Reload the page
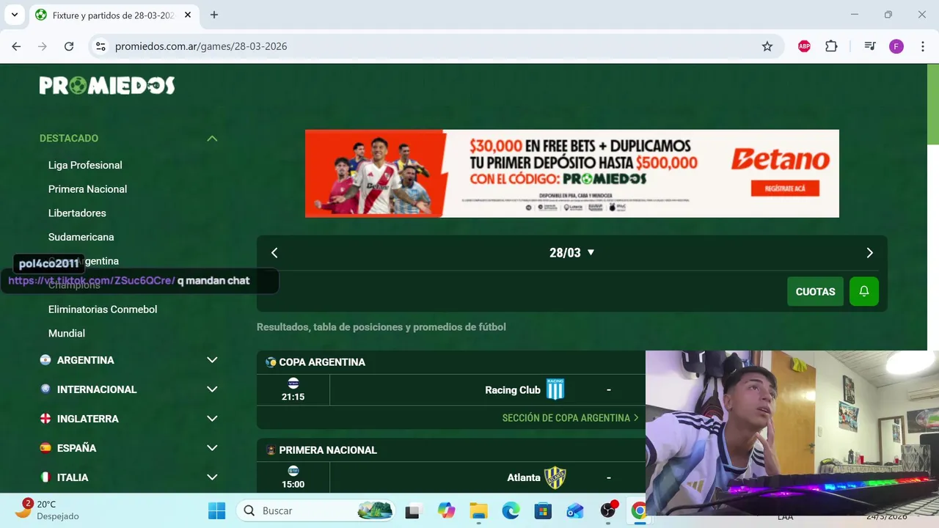Image resolution: width=939 pixels, height=528 pixels. coord(69,46)
